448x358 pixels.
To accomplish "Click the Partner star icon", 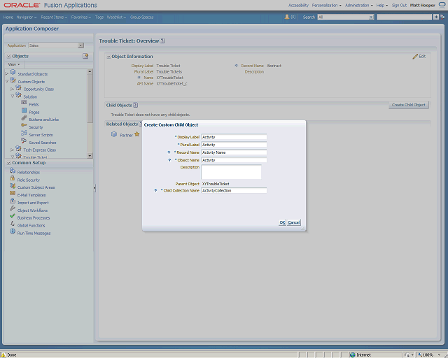I will [x=137, y=134].
